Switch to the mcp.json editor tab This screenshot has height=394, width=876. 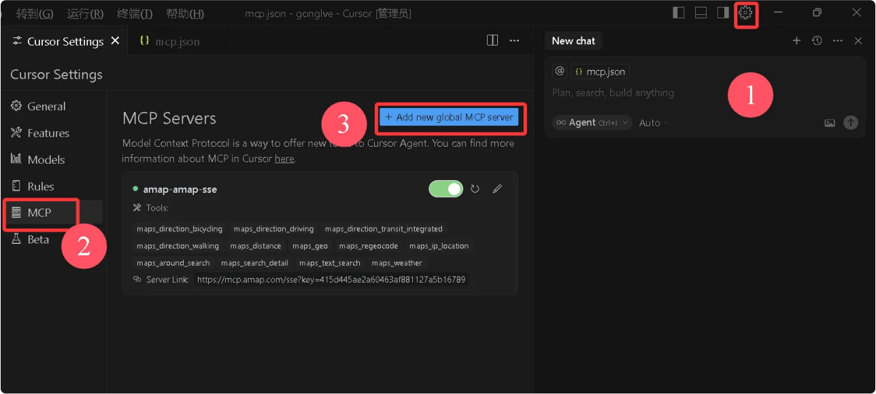177,41
